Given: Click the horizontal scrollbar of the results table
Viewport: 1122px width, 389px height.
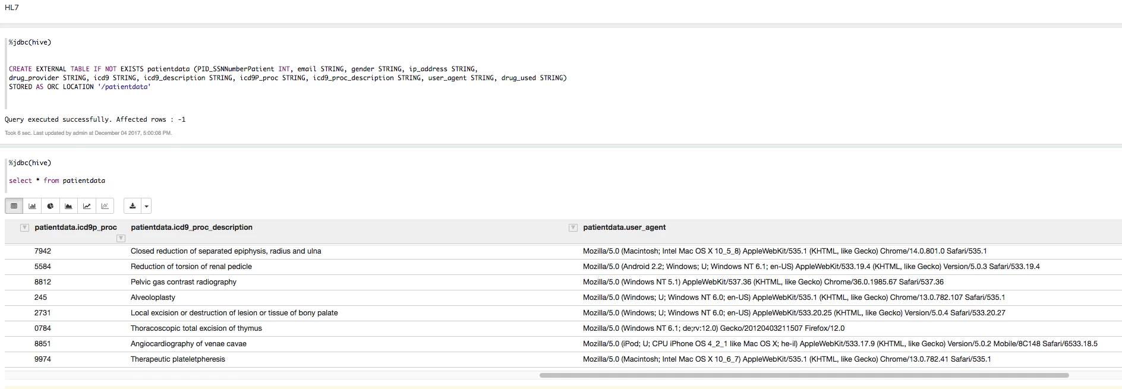Looking at the screenshot, I should pos(804,375).
